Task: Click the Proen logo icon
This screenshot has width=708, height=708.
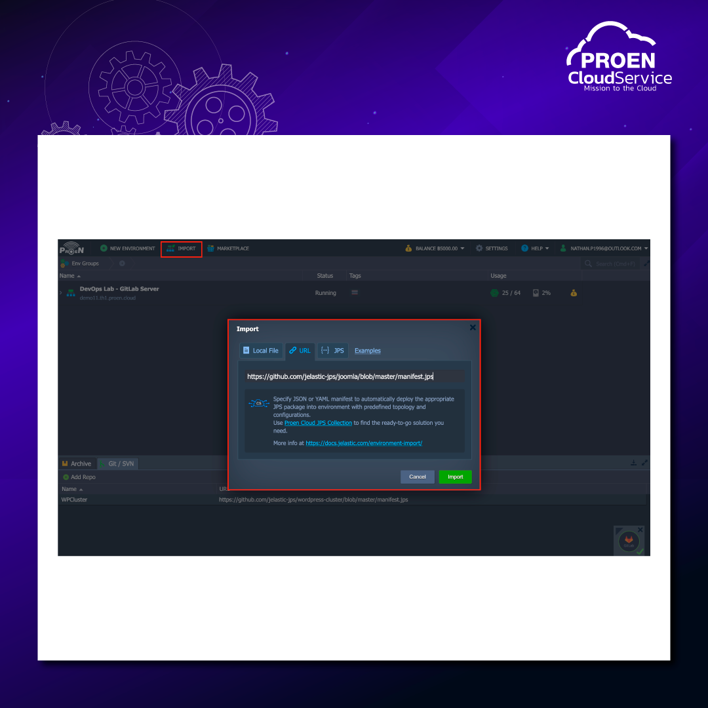Action: coord(71,249)
